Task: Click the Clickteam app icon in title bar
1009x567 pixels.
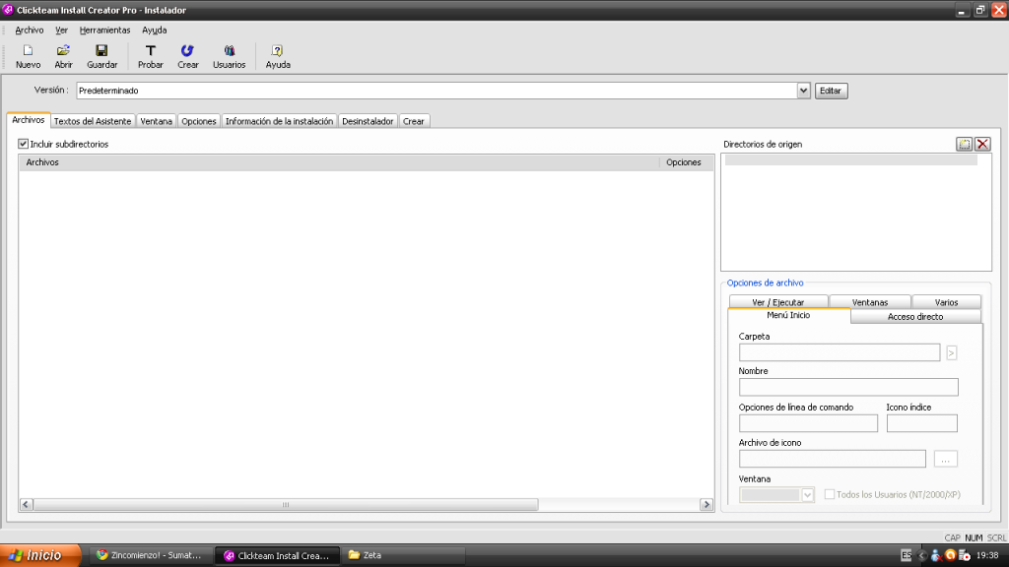Action: click(x=8, y=10)
